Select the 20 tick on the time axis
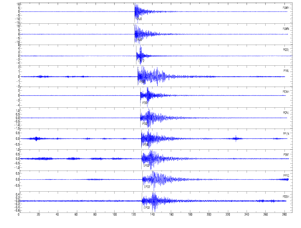This screenshot has width=301, height=228. point(38,215)
